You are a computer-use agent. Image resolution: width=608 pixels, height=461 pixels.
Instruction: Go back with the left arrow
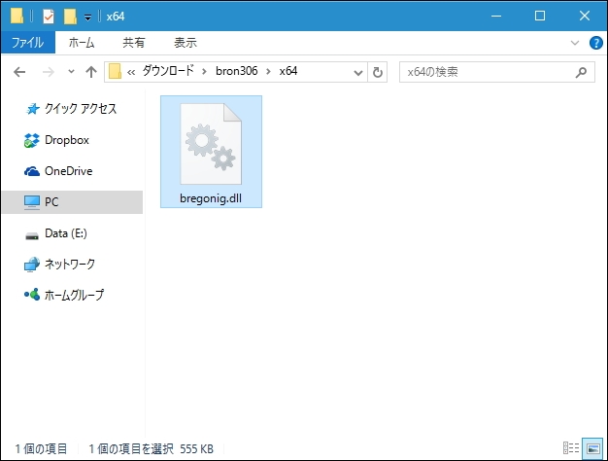[x=19, y=72]
